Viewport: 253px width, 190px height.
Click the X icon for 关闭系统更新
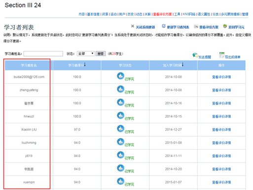pyautogui.click(x=133, y=26)
